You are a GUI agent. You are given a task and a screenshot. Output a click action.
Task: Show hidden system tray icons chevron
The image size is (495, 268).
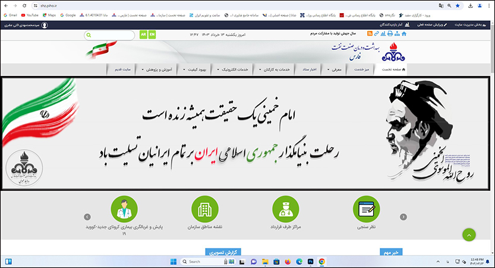point(438,261)
